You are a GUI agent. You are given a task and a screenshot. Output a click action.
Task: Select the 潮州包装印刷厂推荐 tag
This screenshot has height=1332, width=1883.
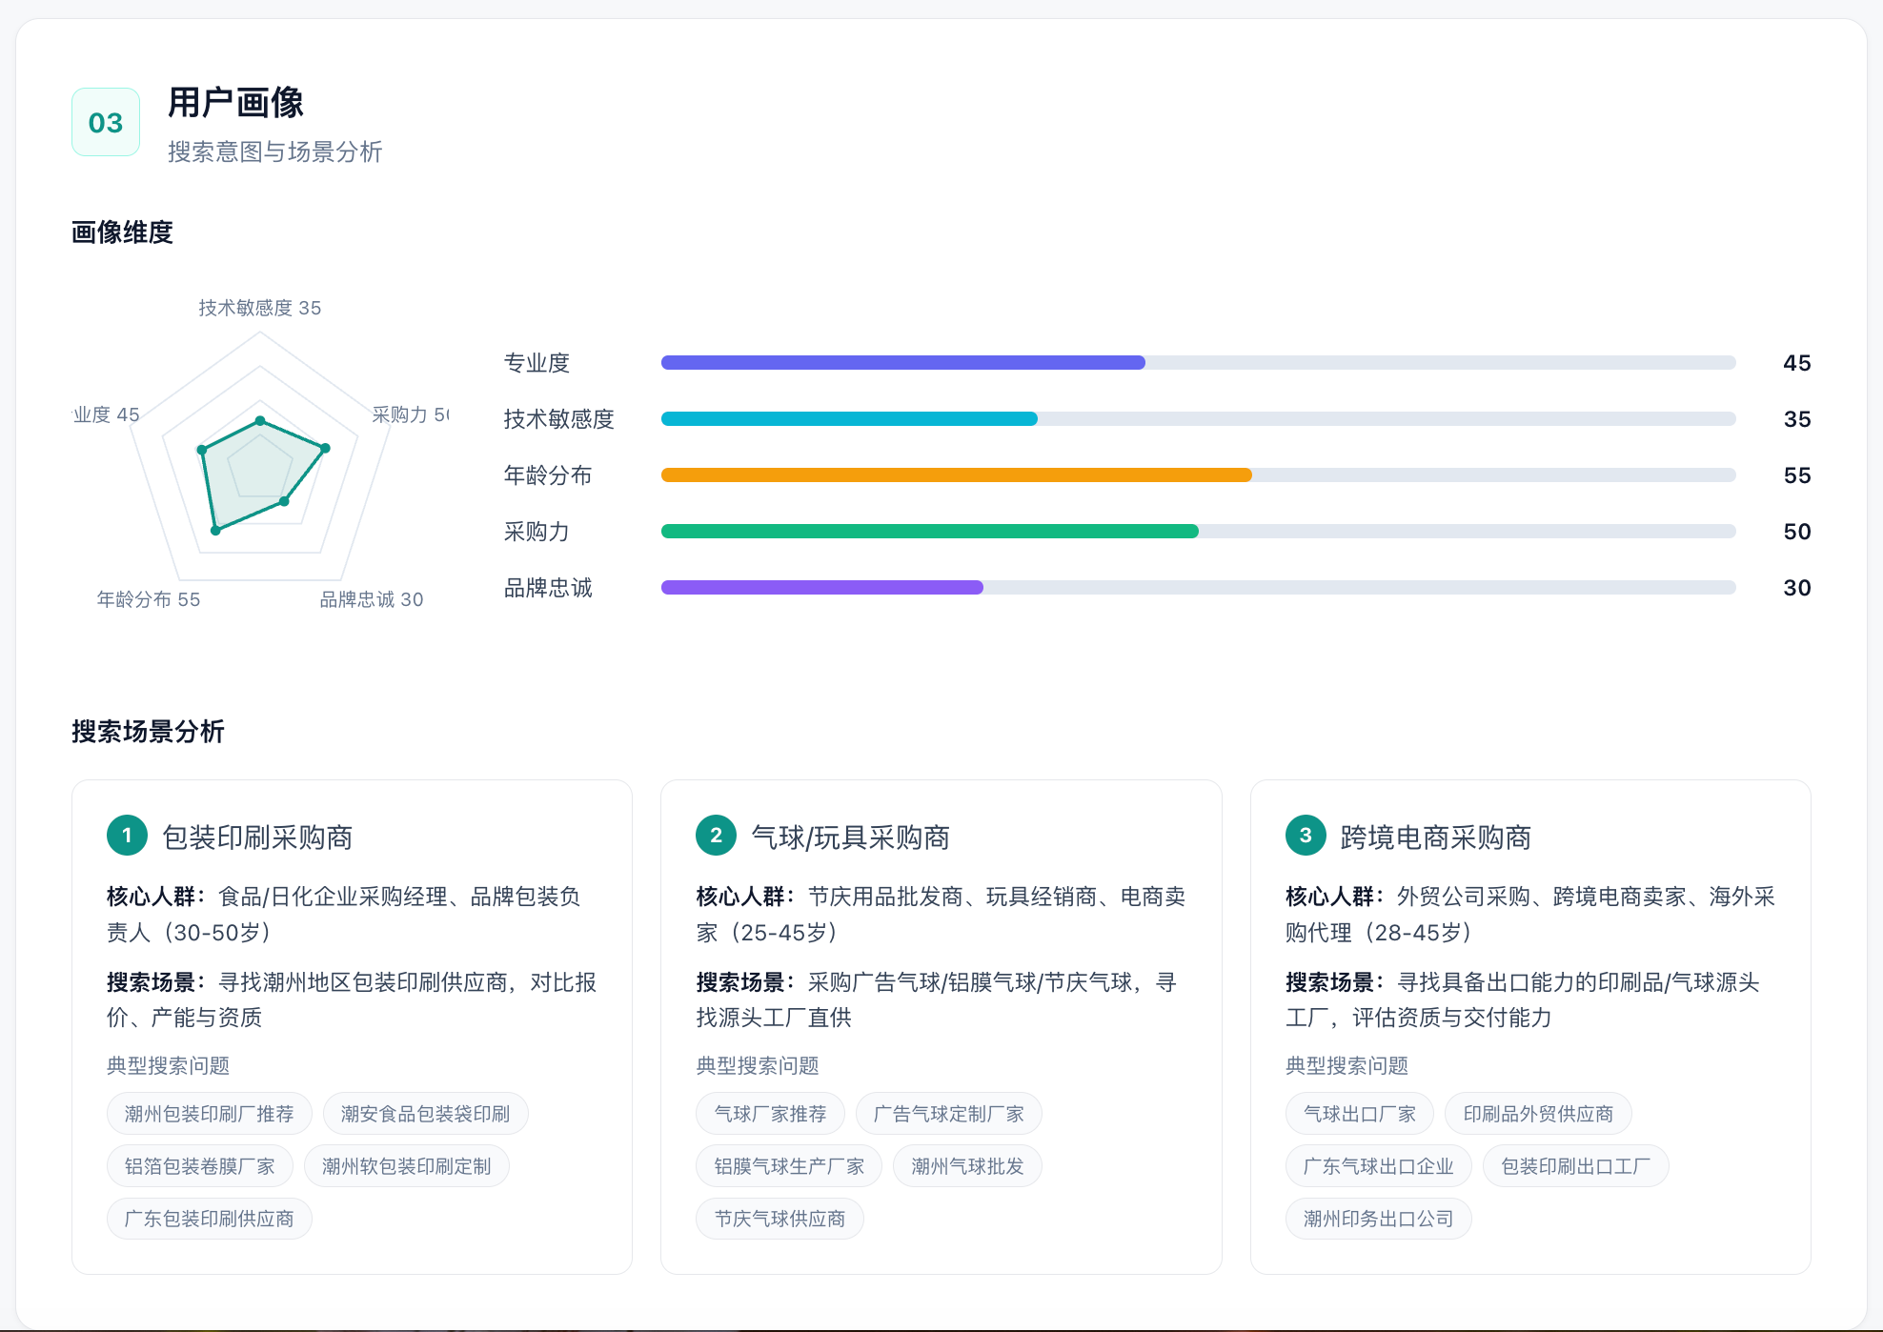[209, 1113]
